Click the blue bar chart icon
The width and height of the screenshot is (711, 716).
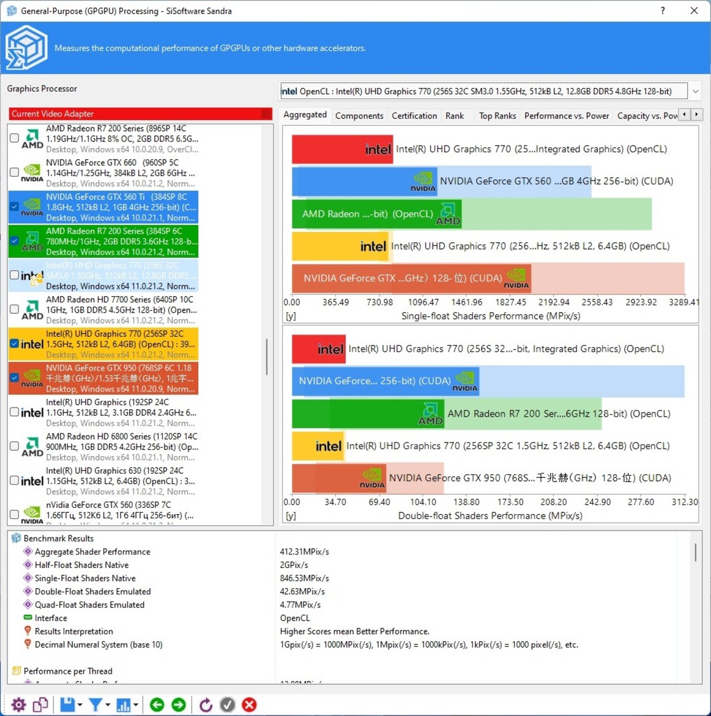coord(124,704)
